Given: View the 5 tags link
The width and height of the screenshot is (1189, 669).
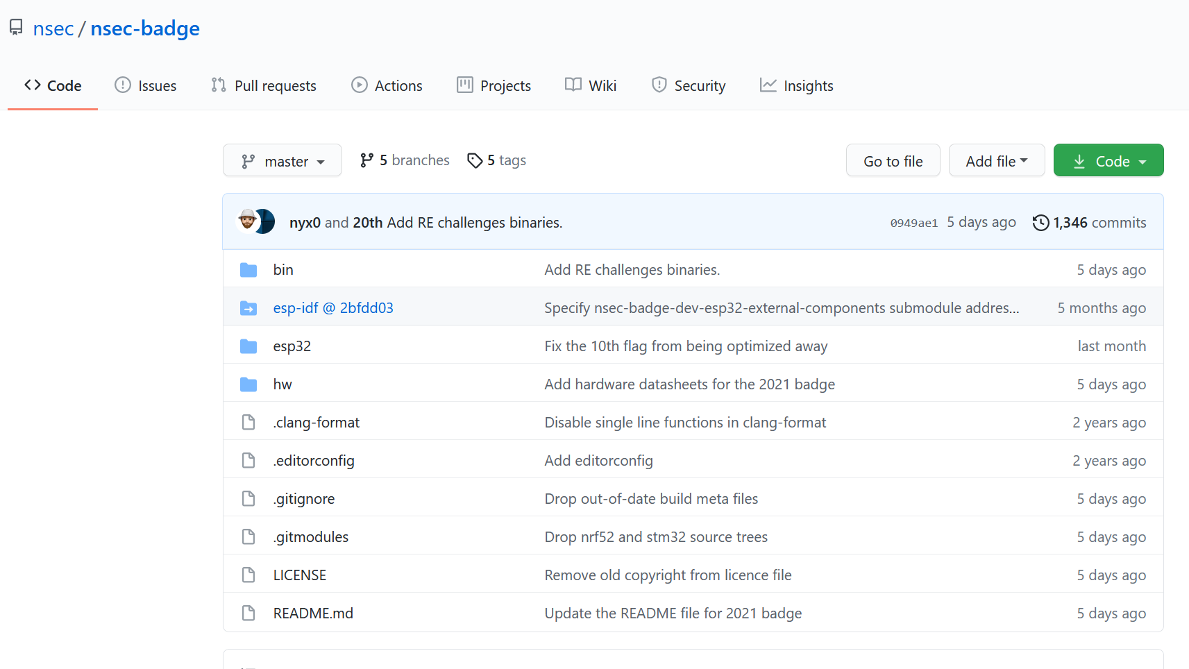Looking at the screenshot, I should click(x=497, y=160).
